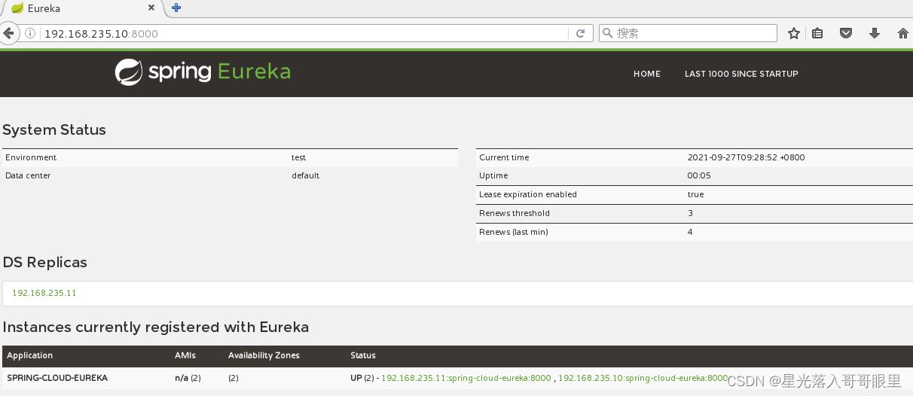Open DS replica link 192.168.235.11
The height and width of the screenshot is (396, 913).
coord(44,293)
